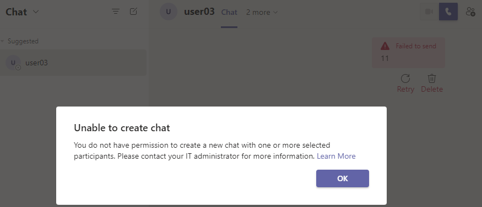This screenshot has width=482, height=207.
Task: Click user03 avatar in the Suggested list
Action: click(x=13, y=63)
